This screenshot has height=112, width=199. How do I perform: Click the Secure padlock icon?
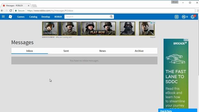coord(16,11)
